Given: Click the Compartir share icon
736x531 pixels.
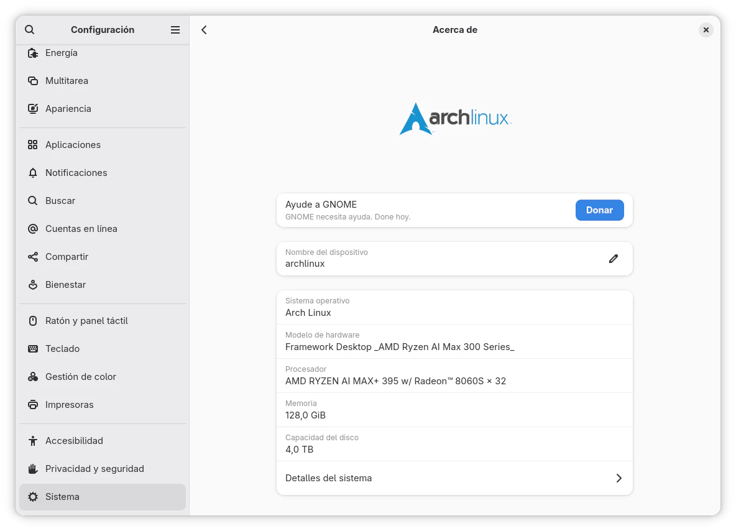Looking at the screenshot, I should coord(33,257).
